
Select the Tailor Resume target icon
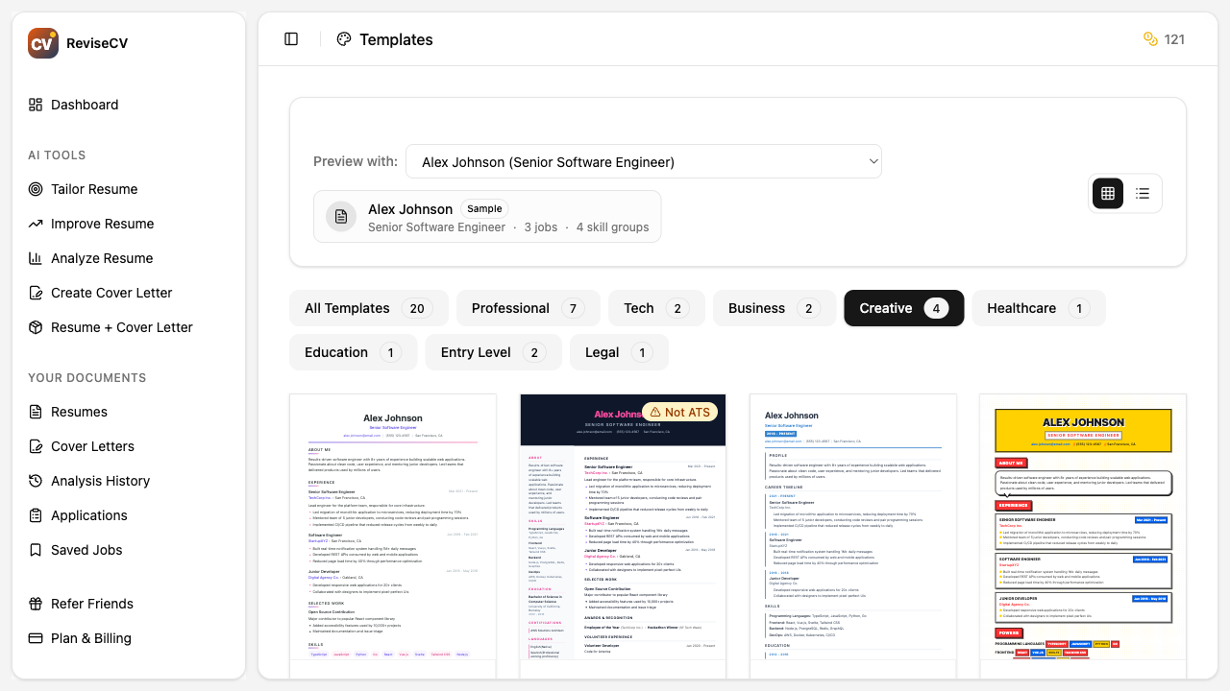pos(35,189)
